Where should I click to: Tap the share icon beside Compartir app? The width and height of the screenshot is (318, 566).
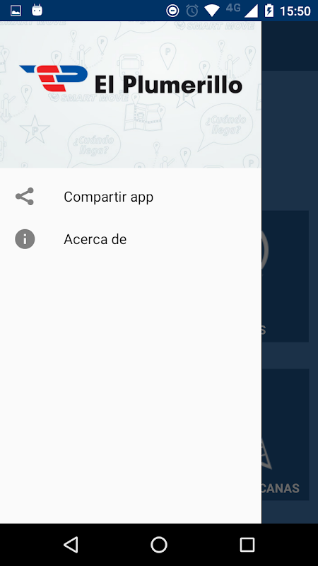pos(25,197)
